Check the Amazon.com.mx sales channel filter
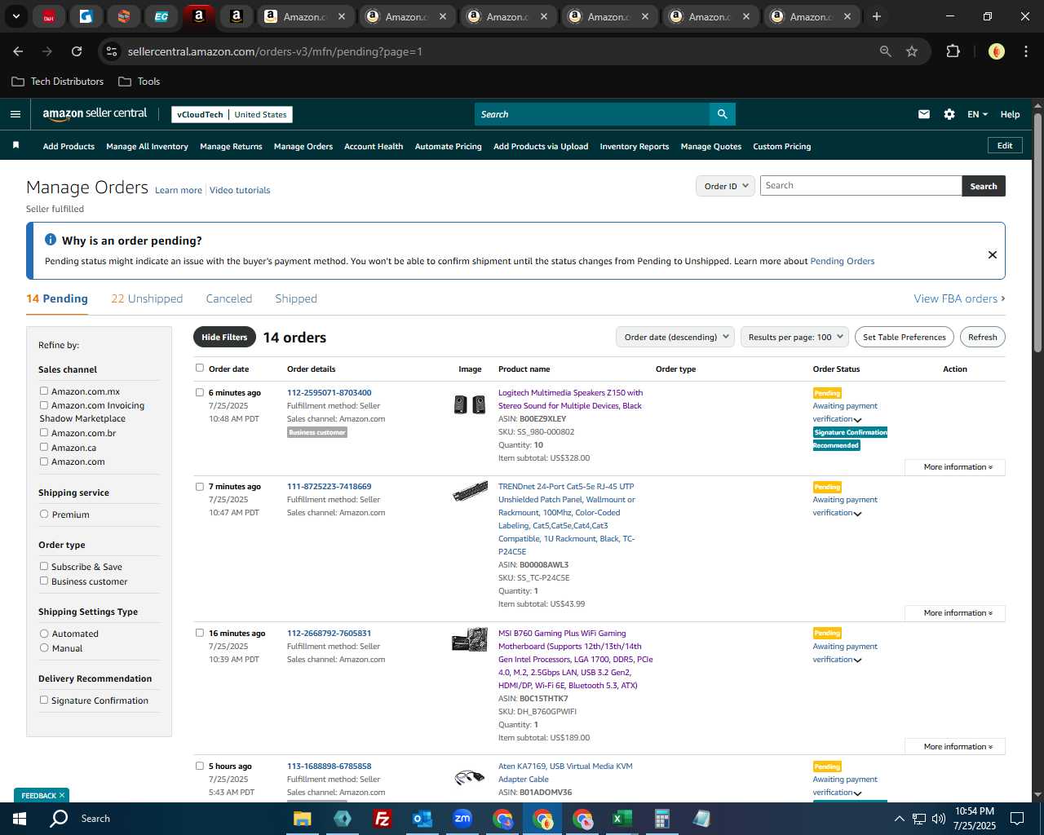The width and height of the screenshot is (1044, 835). [44, 391]
